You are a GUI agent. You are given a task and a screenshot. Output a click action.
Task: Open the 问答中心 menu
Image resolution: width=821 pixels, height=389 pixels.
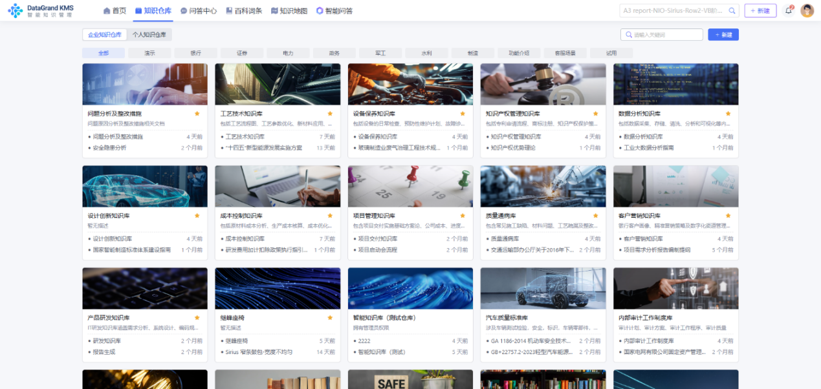[199, 11]
